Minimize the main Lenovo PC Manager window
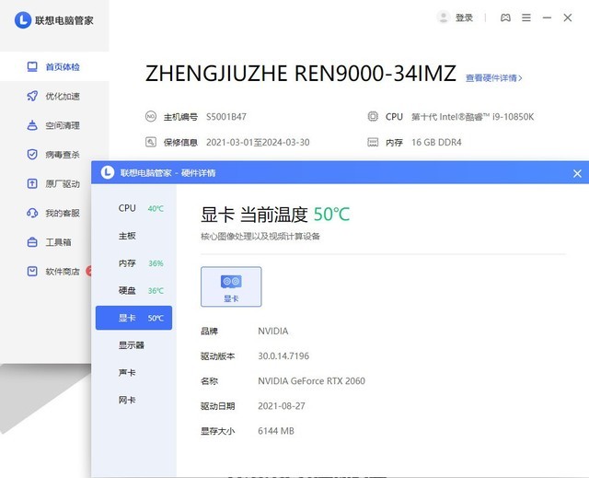 [x=547, y=17]
